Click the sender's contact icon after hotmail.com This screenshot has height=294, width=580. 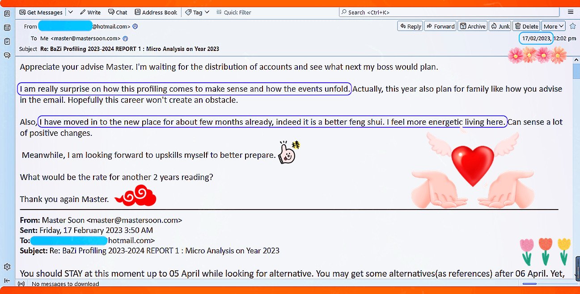[135, 26]
